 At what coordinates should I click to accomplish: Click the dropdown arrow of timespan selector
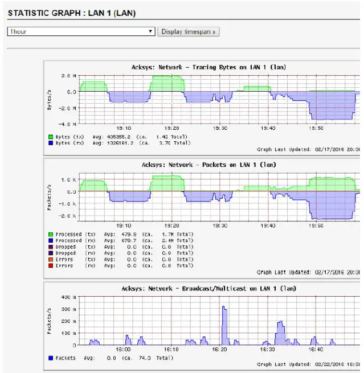150,31
